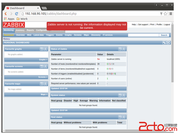The image size is (178, 134).
Task: Click the browser back arrow
Action: pyautogui.click(x=5, y=14)
